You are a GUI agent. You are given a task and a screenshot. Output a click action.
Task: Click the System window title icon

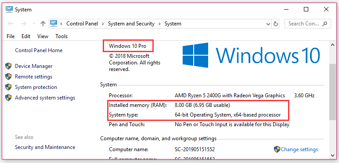point(9,9)
